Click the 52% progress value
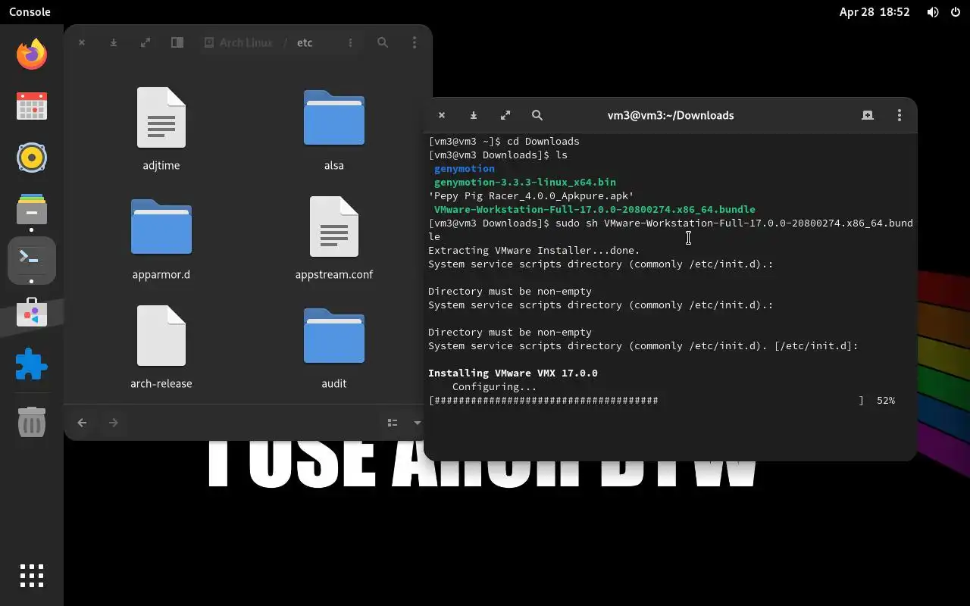The height and width of the screenshot is (606, 970). [x=886, y=400]
